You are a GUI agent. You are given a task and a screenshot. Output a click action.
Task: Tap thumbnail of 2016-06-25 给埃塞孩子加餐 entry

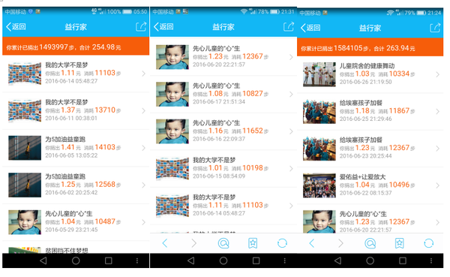click(x=319, y=111)
